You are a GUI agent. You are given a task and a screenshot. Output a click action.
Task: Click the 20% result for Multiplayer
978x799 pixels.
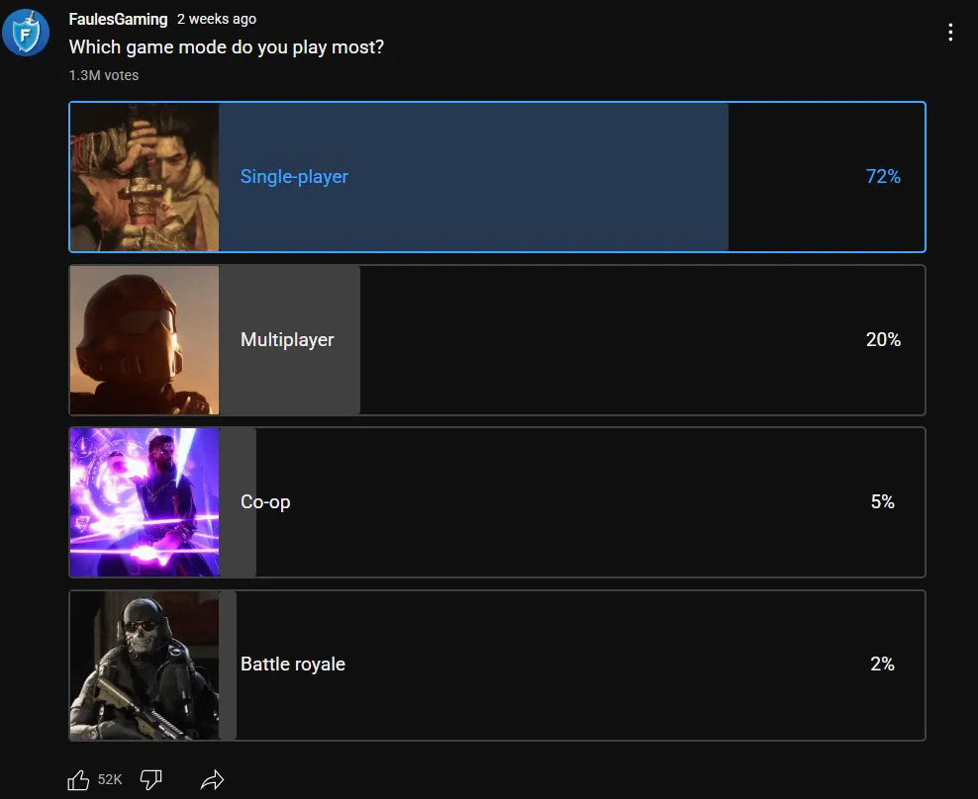pos(883,339)
